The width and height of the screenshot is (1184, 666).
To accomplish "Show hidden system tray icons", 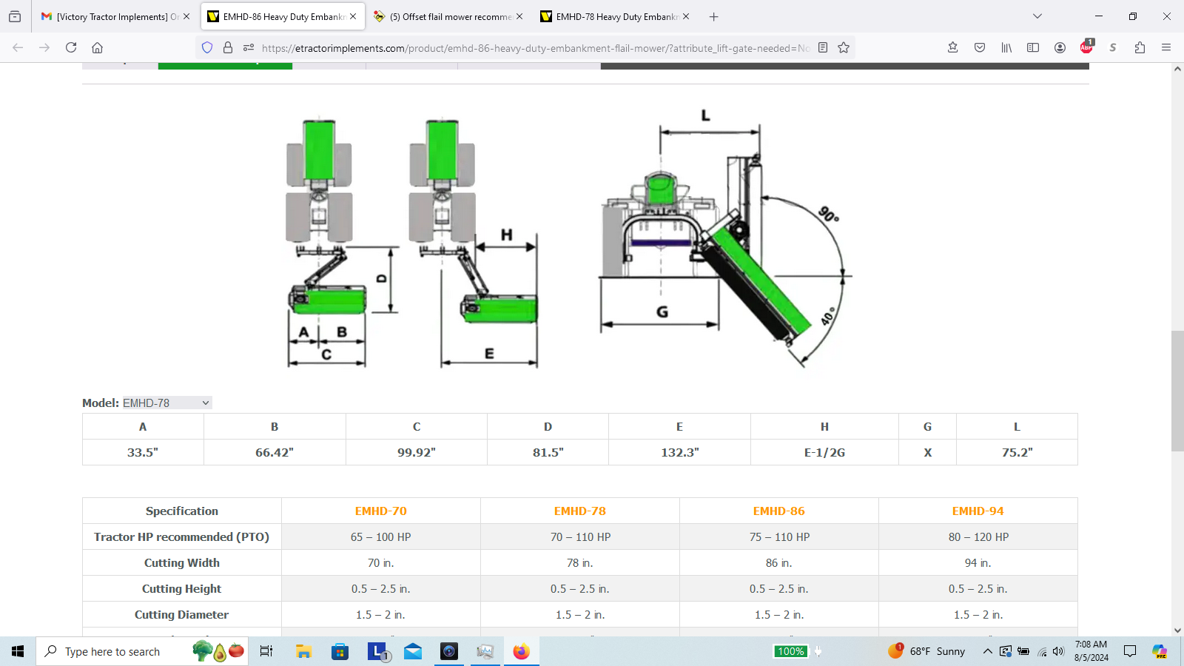I will pyautogui.click(x=987, y=651).
